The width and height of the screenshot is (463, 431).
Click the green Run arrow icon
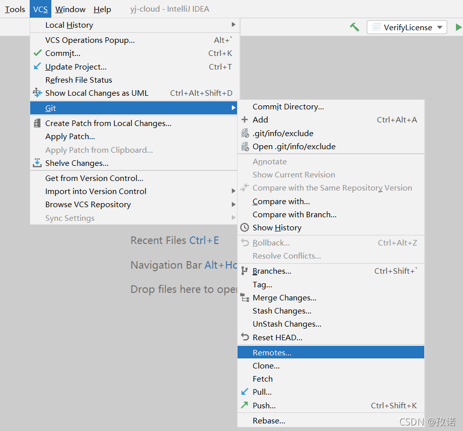(x=458, y=27)
